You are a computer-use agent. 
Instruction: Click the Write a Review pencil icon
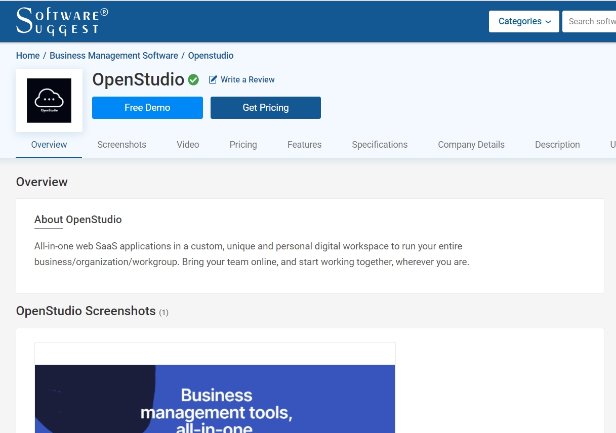213,79
